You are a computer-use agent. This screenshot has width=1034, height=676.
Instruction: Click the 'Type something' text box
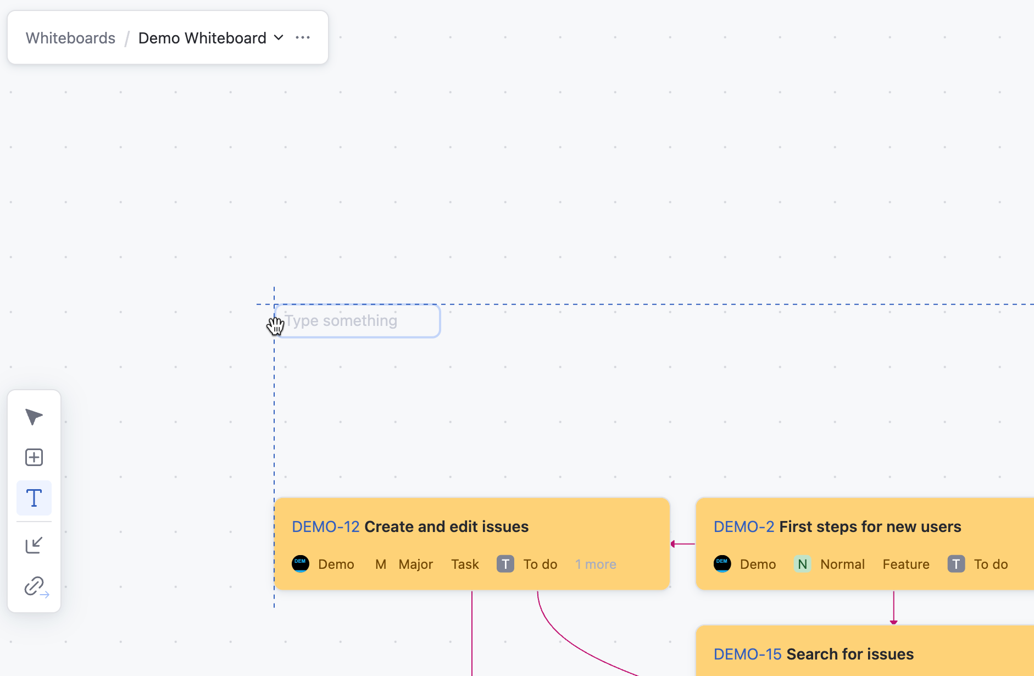pos(357,321)
